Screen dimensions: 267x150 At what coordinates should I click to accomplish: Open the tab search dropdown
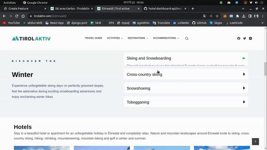point(243,8)
